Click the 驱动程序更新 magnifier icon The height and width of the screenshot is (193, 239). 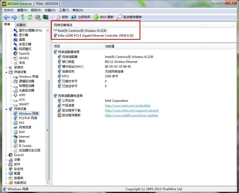click(119, 17)
